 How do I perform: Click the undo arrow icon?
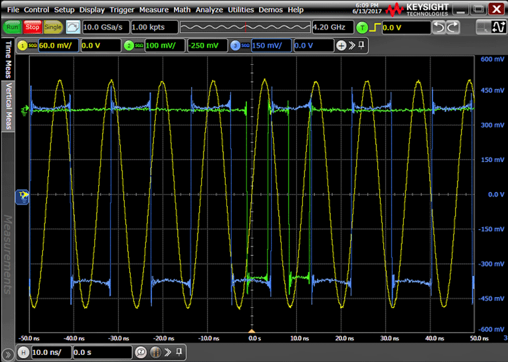(x=439, y=27)
